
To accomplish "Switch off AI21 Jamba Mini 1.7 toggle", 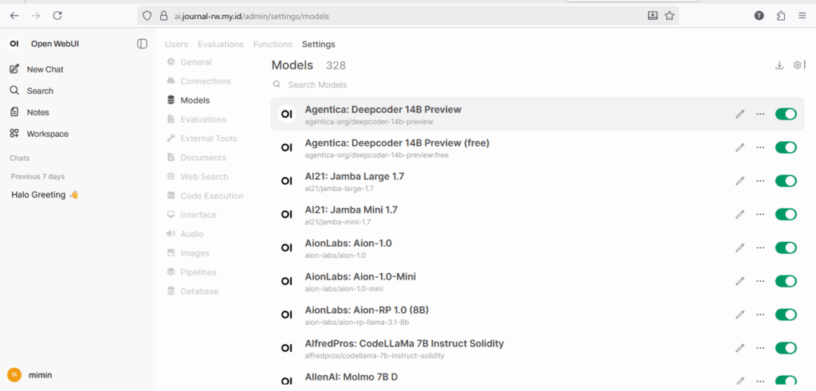I will click(x=786, y=214).
